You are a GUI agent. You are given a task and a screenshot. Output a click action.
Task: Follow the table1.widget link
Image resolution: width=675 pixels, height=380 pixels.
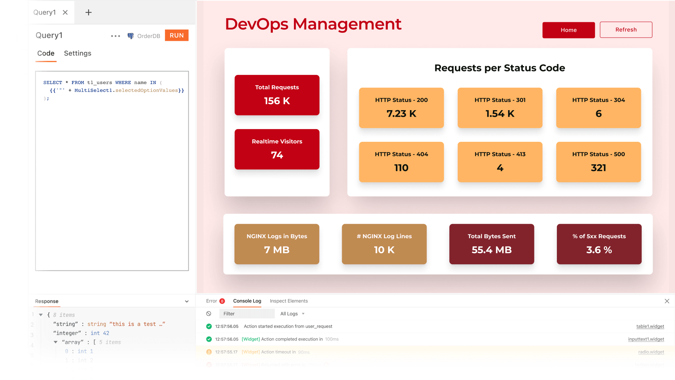650,326
